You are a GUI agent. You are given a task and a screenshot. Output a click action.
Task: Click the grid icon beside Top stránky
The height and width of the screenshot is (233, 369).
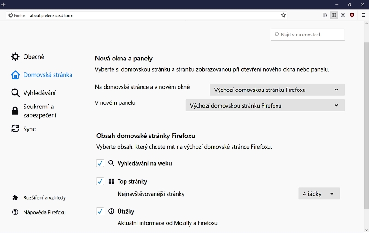[x=111, y=181]
